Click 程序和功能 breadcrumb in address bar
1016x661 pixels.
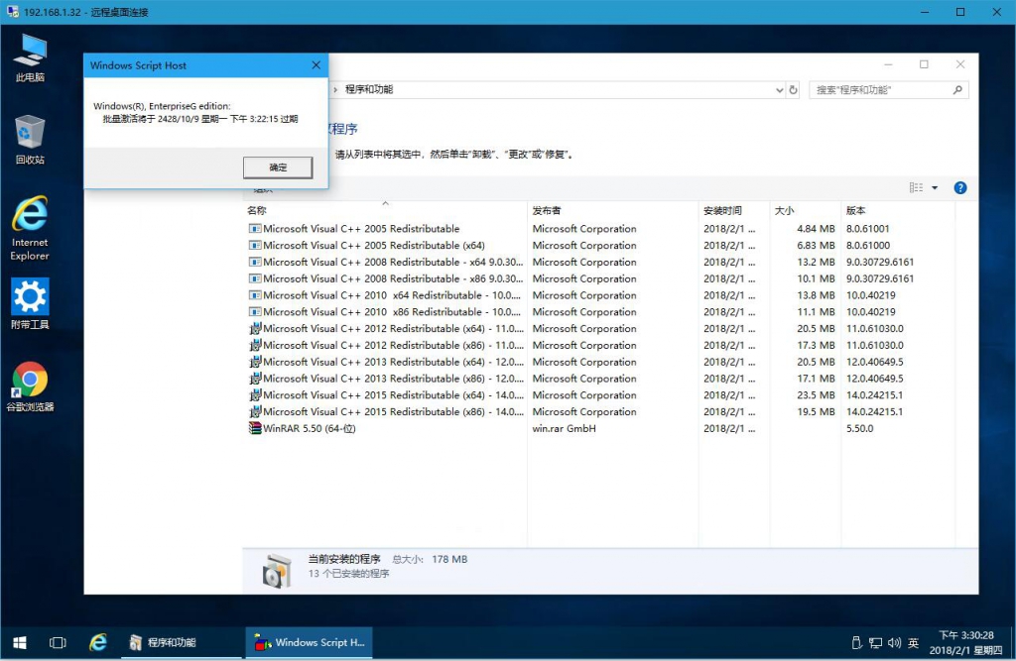(x=369, y=89)
